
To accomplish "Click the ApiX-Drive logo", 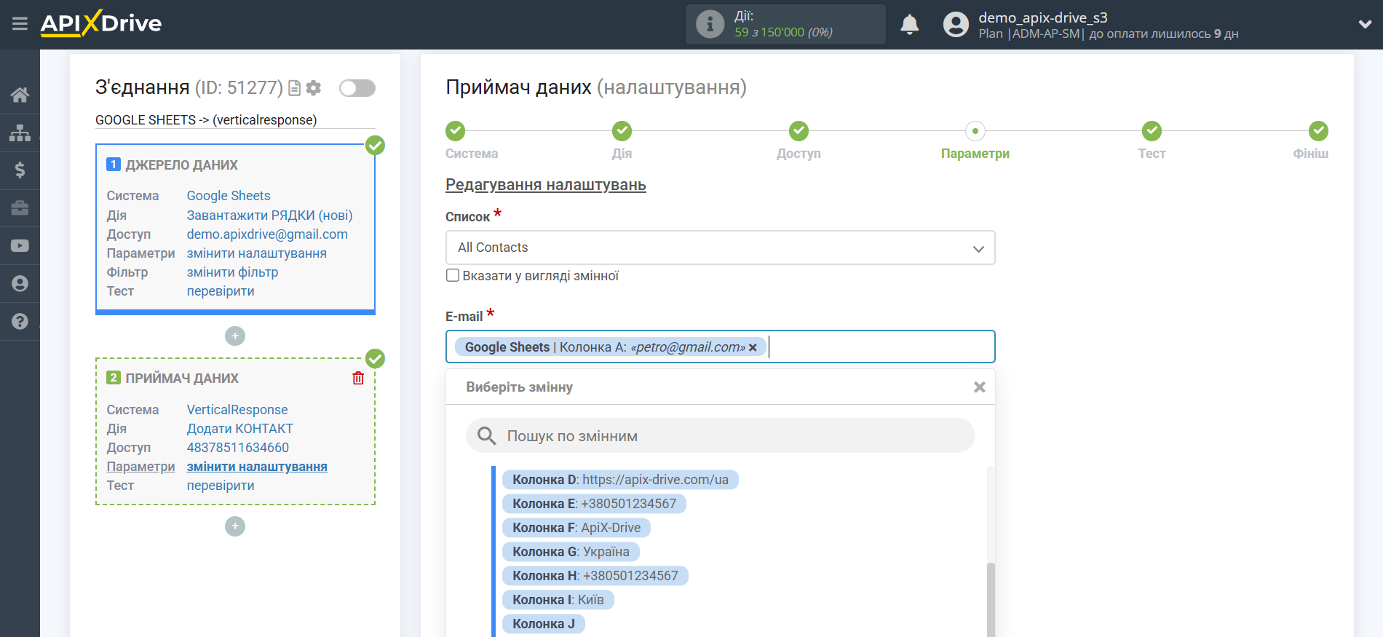I will click(101, 23).
